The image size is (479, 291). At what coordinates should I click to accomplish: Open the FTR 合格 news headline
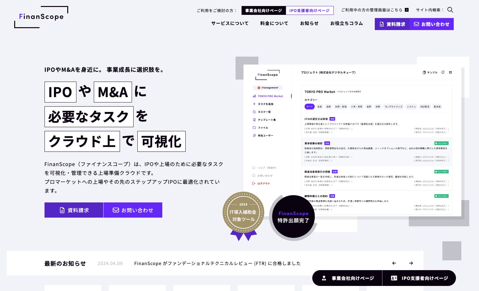(x=218, y=263)
